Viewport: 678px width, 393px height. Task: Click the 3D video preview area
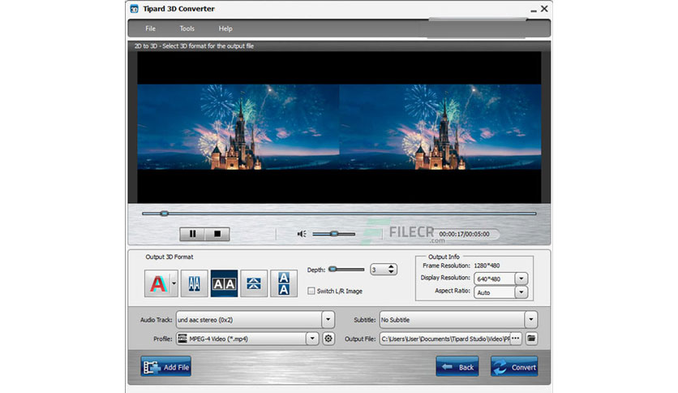(x=339, y=127)
